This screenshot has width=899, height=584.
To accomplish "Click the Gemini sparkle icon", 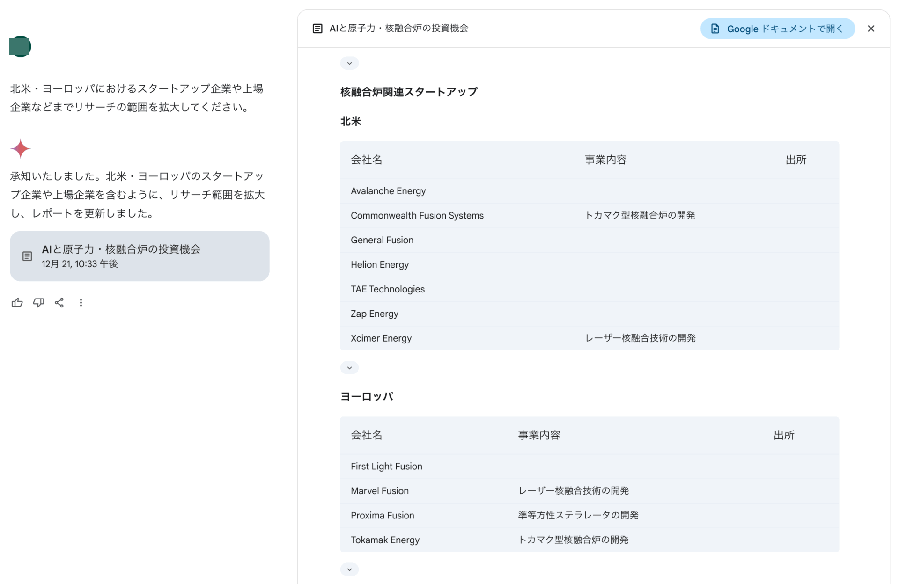I will pyautogui.click(x=21, y=149).
